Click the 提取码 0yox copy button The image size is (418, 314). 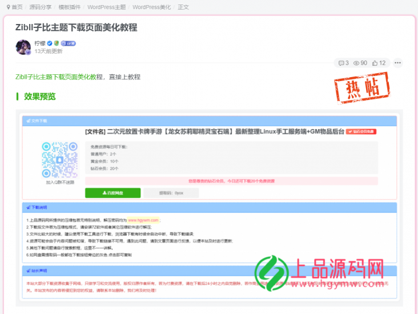click(x=171, y=193)
